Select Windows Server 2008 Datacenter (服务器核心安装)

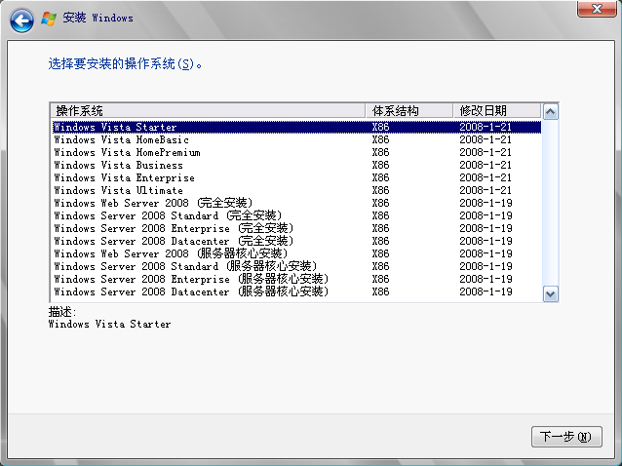(x=296, y=291)
